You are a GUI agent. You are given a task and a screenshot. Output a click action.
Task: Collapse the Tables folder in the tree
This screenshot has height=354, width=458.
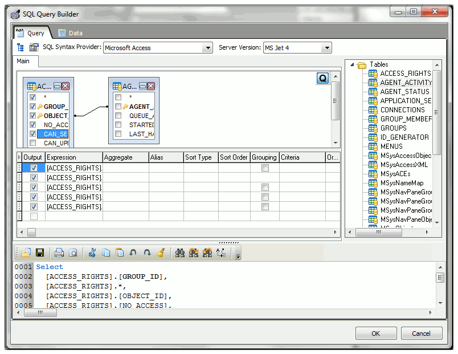click(352, 64)
